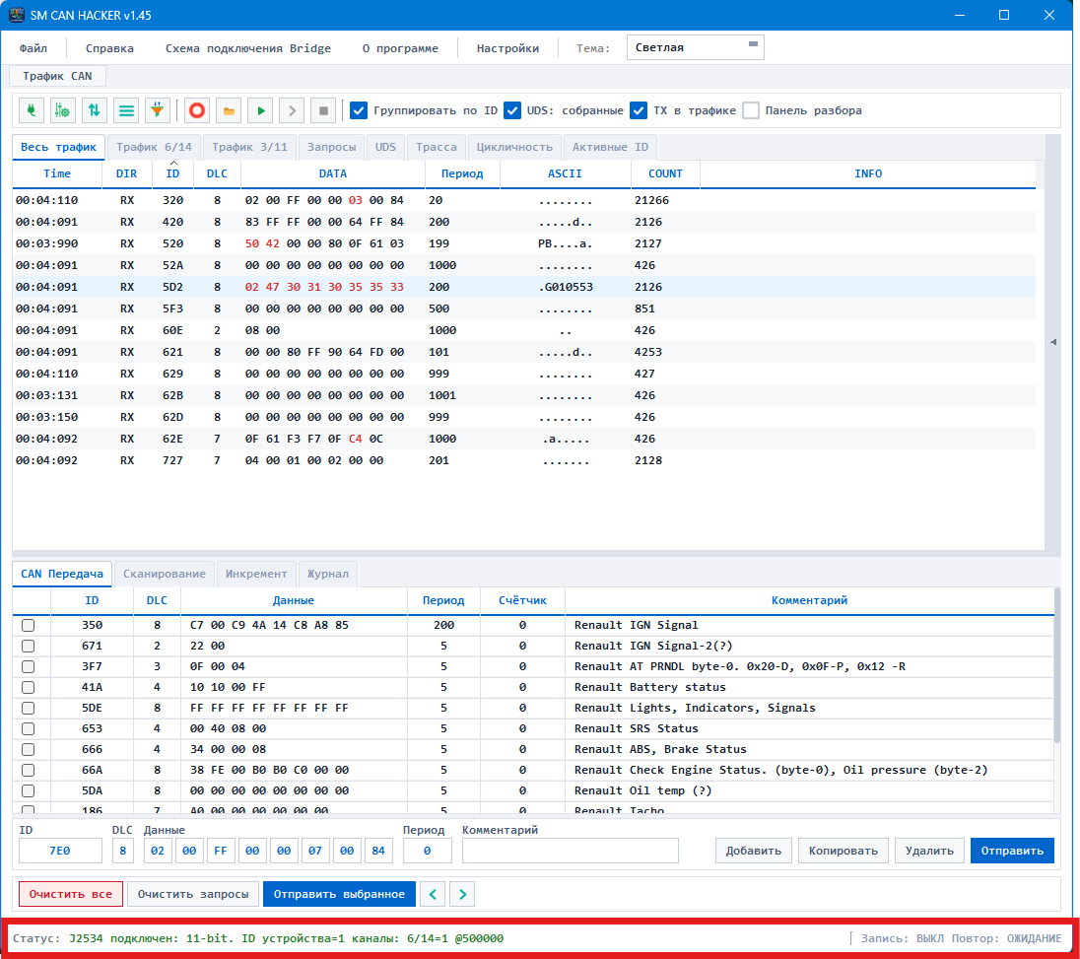Tick the checkbox for row ID 350
The height and width of the screenshot is (959, 1080).
point(29,626)
